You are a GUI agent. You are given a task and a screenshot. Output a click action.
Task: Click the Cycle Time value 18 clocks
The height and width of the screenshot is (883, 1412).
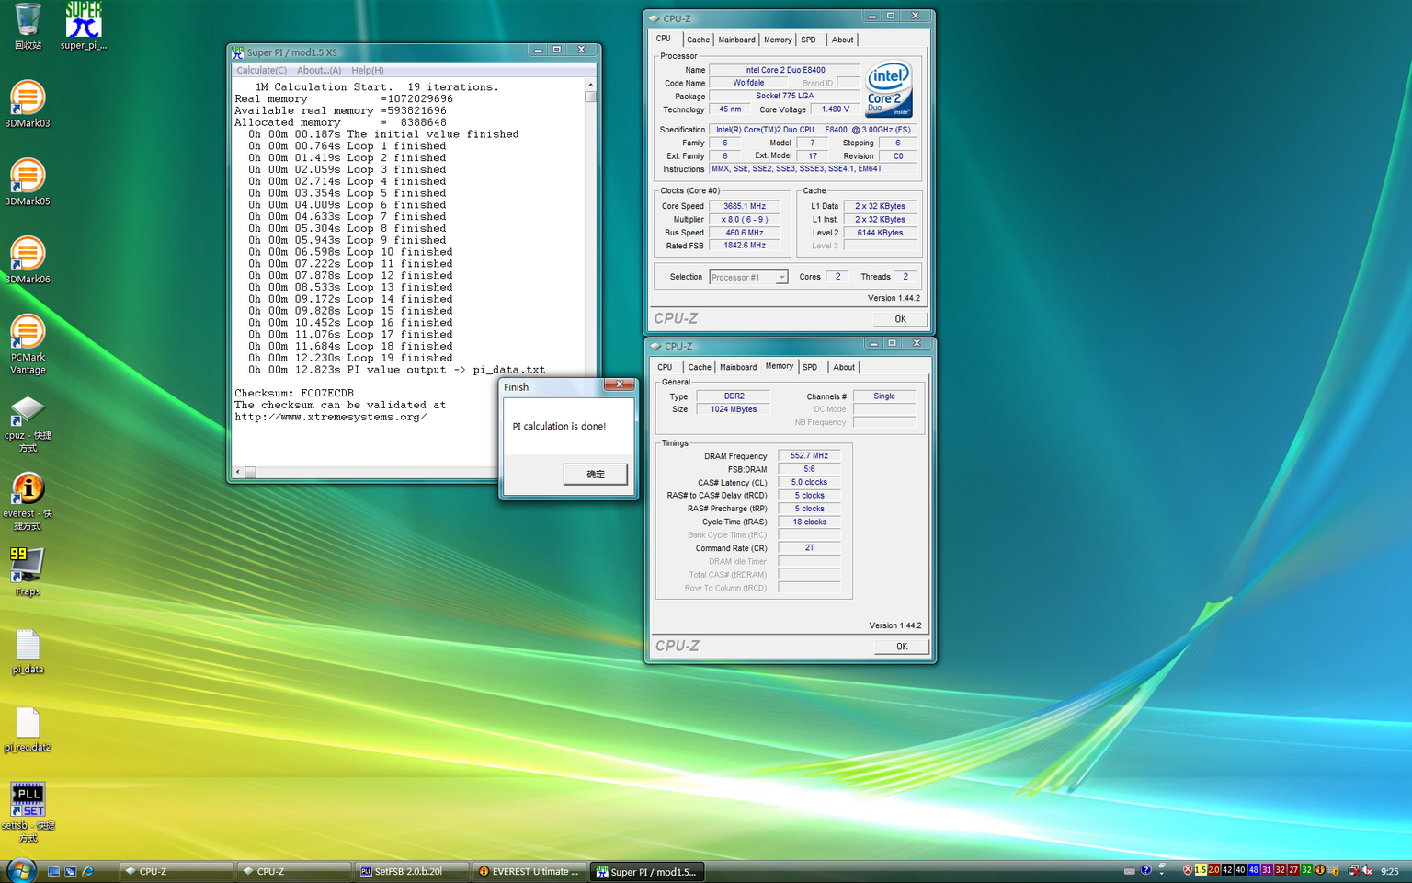tap(810, 522)
